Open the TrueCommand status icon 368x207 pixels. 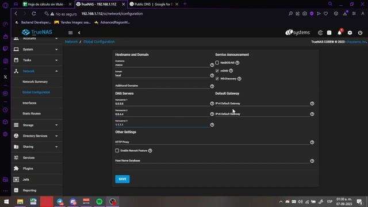tap(320, 33)
